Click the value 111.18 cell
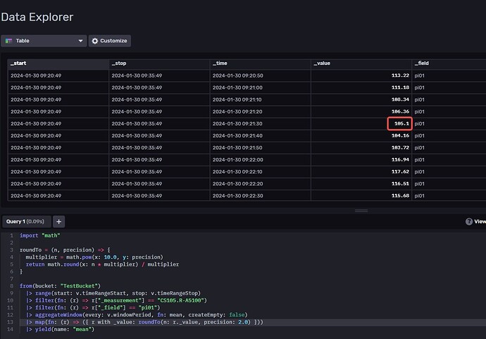486x339 pixels. point(361,87)
